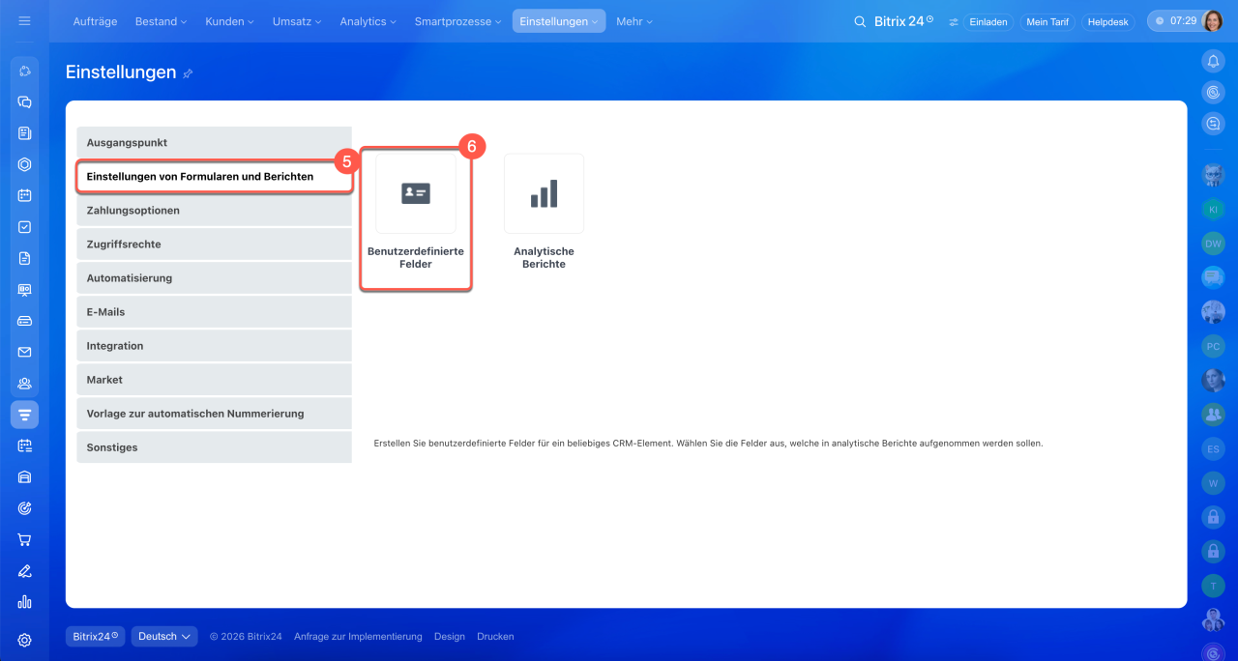1238x661 pixels.
Task: Click the search magnifier icon in header
Action: tap(860, 21)
